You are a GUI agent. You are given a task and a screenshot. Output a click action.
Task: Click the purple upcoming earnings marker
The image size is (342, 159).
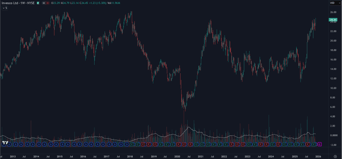point(320,144)
